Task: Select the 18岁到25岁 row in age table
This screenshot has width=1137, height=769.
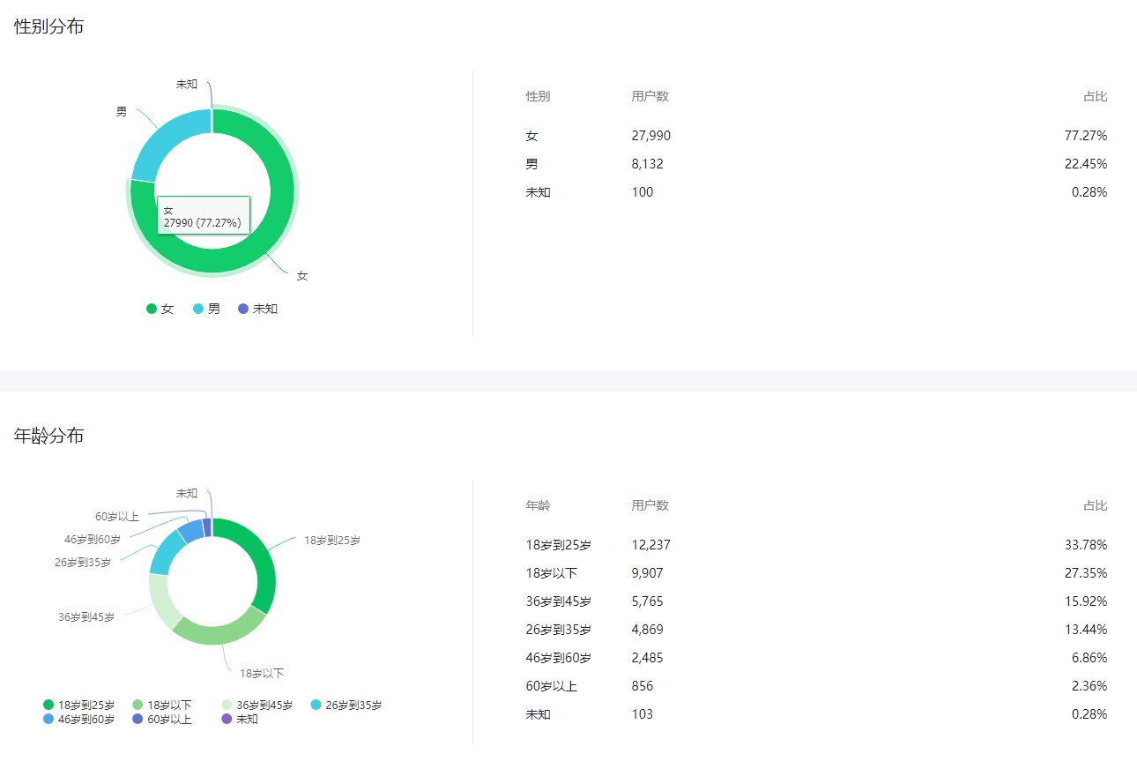Action: (x=816, y=545)
